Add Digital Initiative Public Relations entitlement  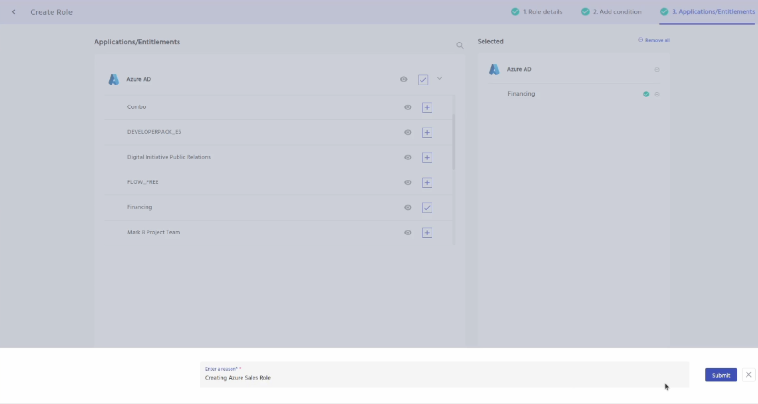427,158
